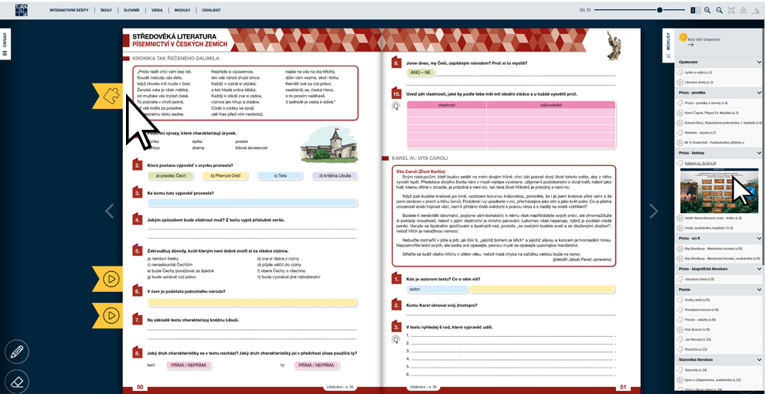Click lightbulb hint beside exercise 10
Screen dimensions: 766x394
pos(396,106)
